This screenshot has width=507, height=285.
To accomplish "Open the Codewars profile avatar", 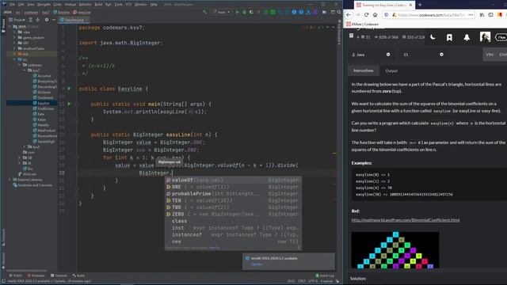I will 485,37.
